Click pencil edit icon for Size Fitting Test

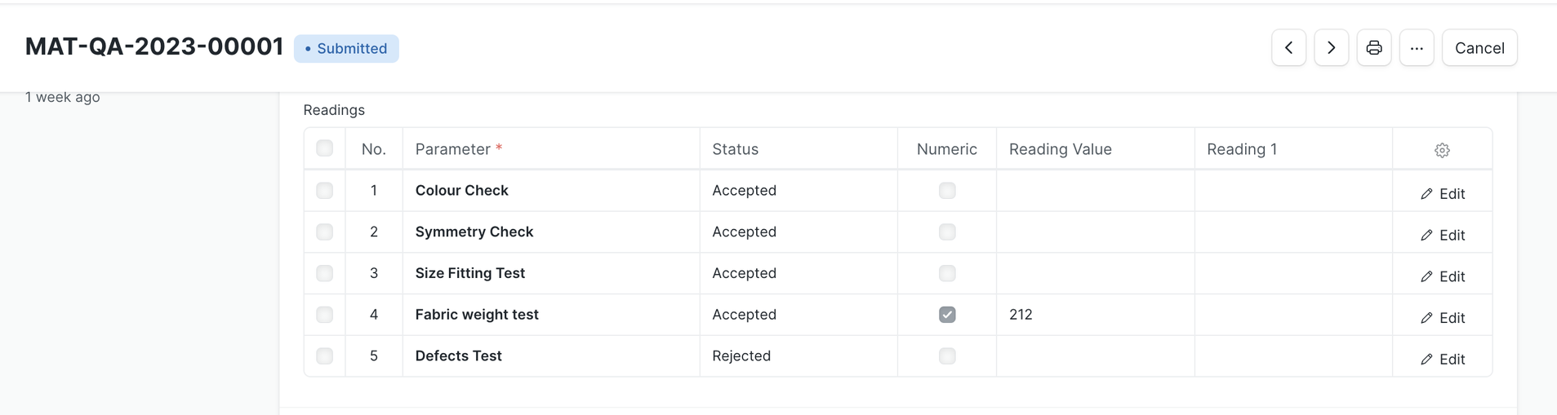(x=1426, y=277)
